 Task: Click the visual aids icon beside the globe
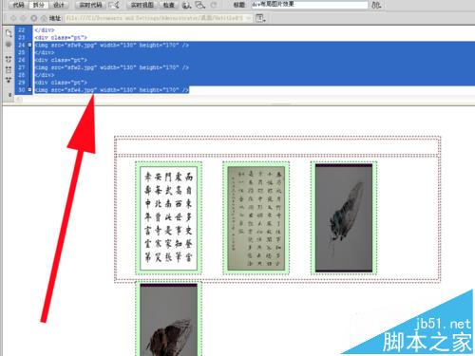click(x=200, y=5)
